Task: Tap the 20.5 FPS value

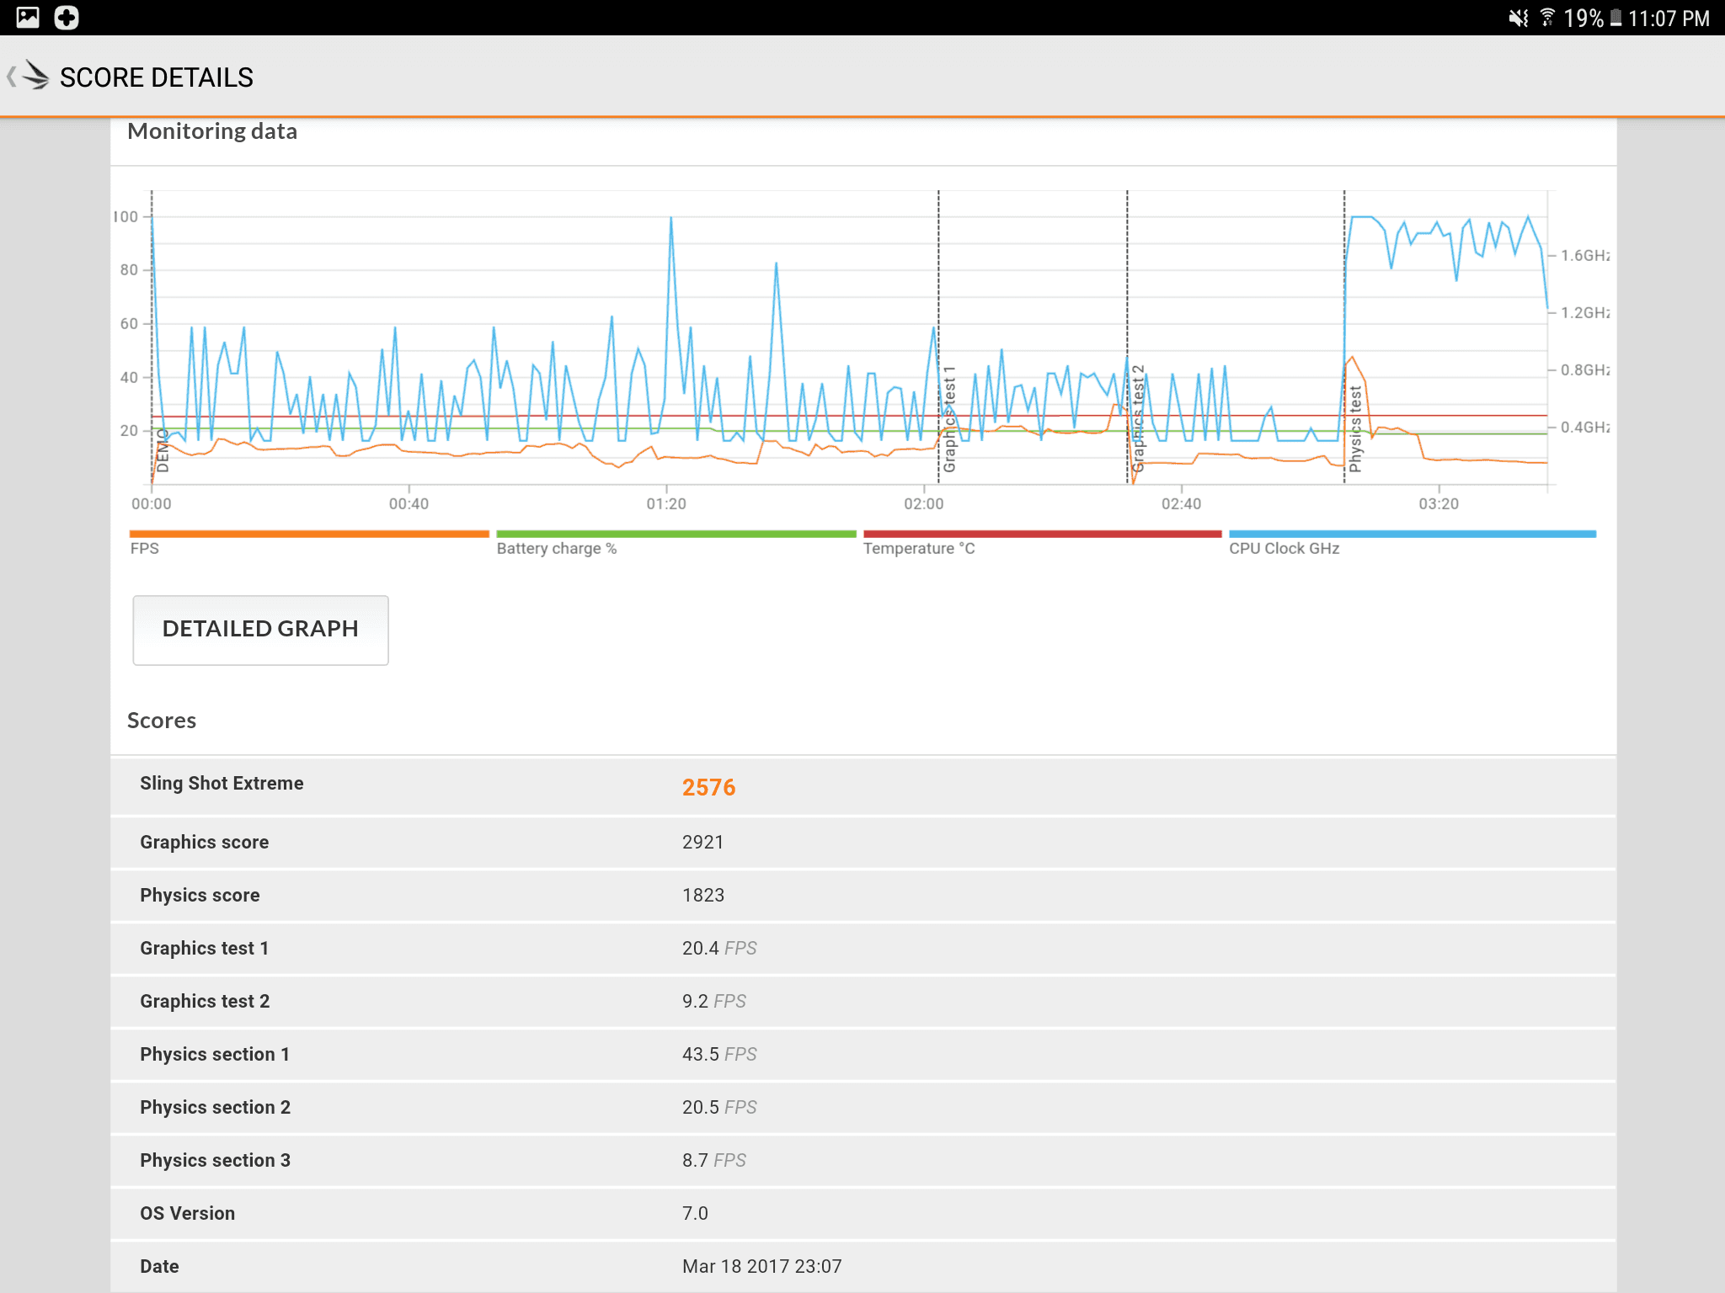Action: pyautogui.click(x=719, y=1108)
